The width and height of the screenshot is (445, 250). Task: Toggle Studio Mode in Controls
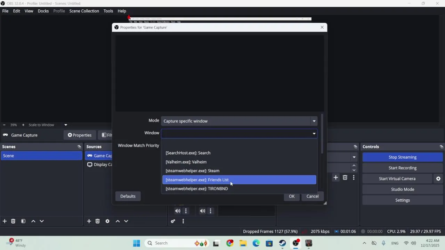403,189
